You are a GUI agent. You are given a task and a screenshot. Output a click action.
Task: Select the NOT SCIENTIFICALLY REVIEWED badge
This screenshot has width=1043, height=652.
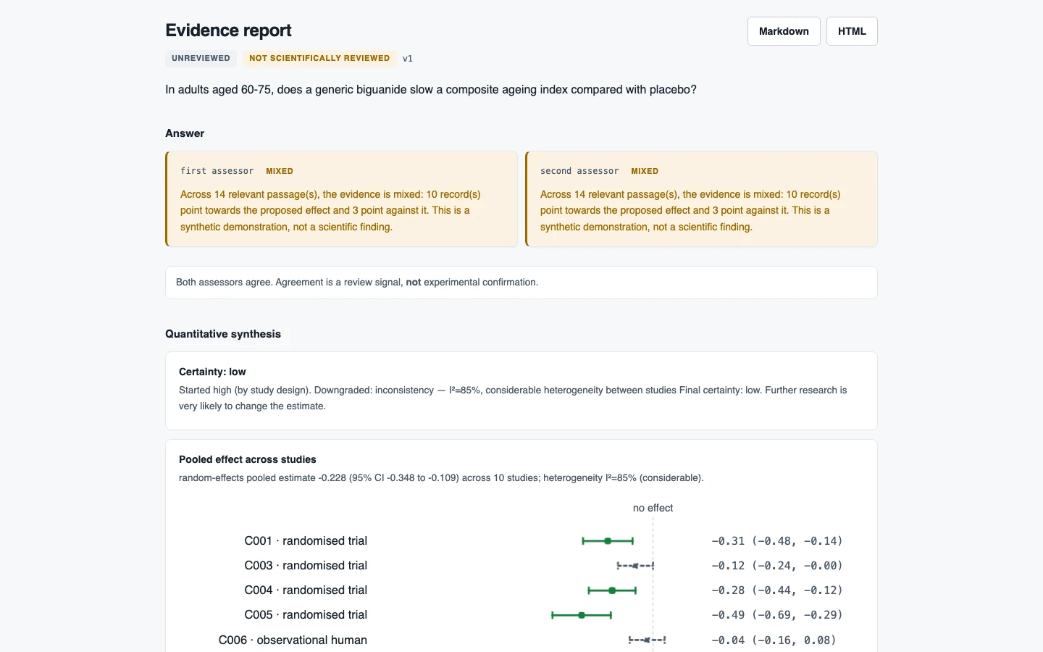[x=319, y=58]
